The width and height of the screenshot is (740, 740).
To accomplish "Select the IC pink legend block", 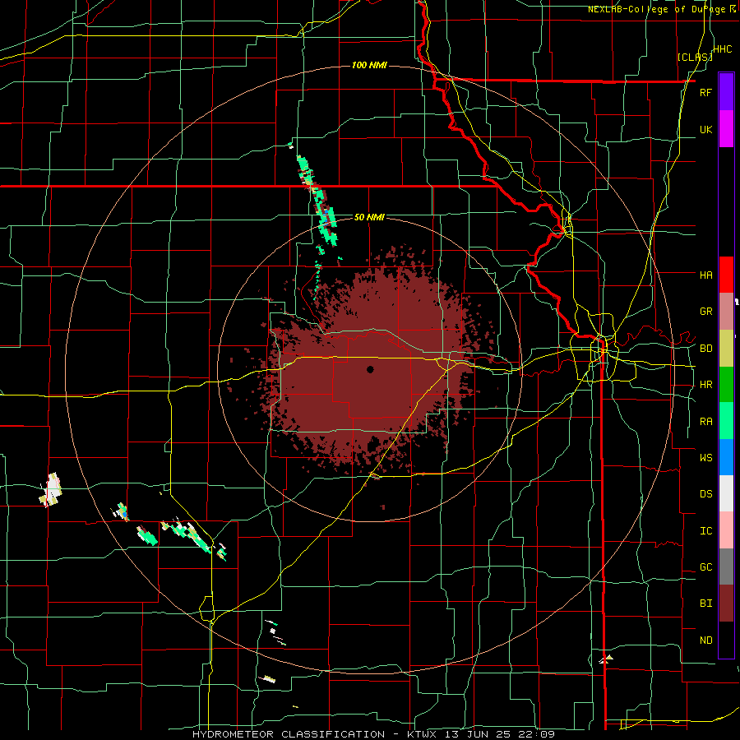I will (726, 530).
